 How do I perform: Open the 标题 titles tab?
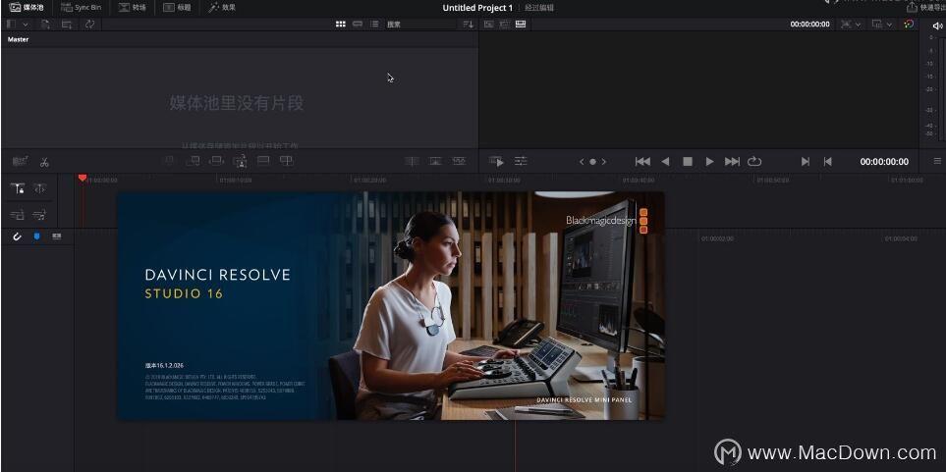click(x=177, y=7)
